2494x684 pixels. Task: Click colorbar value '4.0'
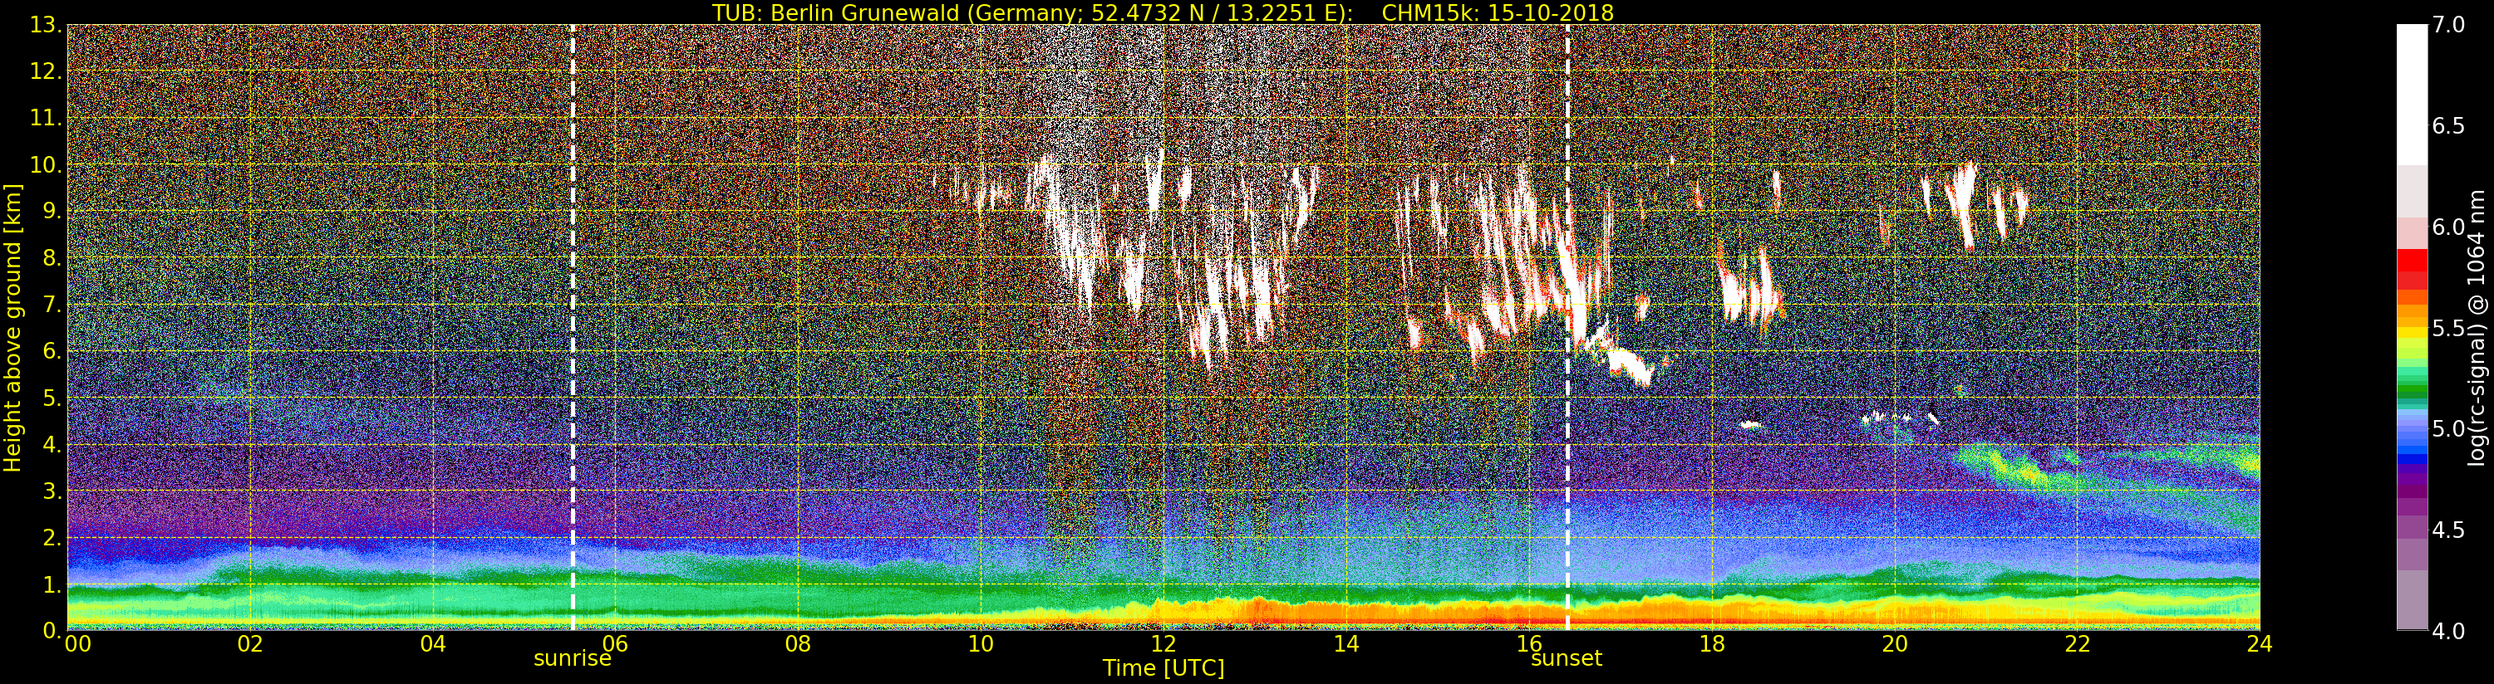tap(2448, 631)
